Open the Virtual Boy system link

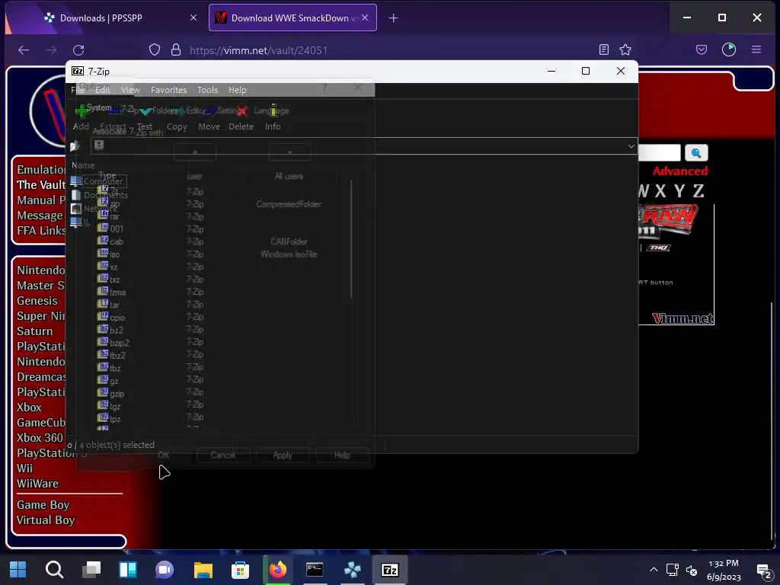tap(46, 519)
